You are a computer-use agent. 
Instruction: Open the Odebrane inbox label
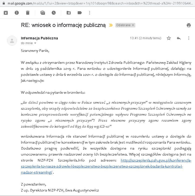coord(123,25)
